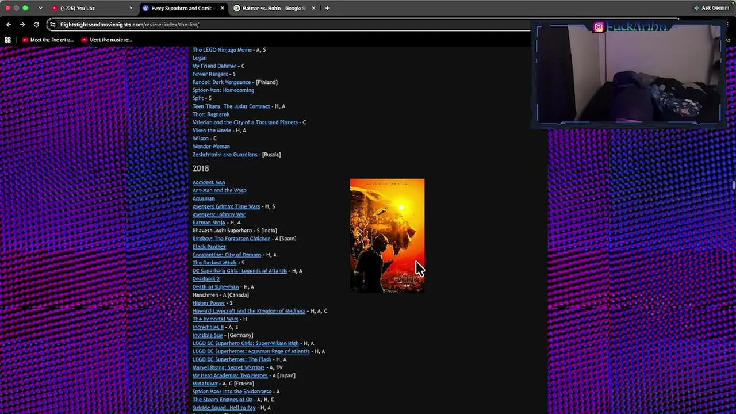Open the Wonder Woman link
Screen dimensions: 736x414
point(211,147)
